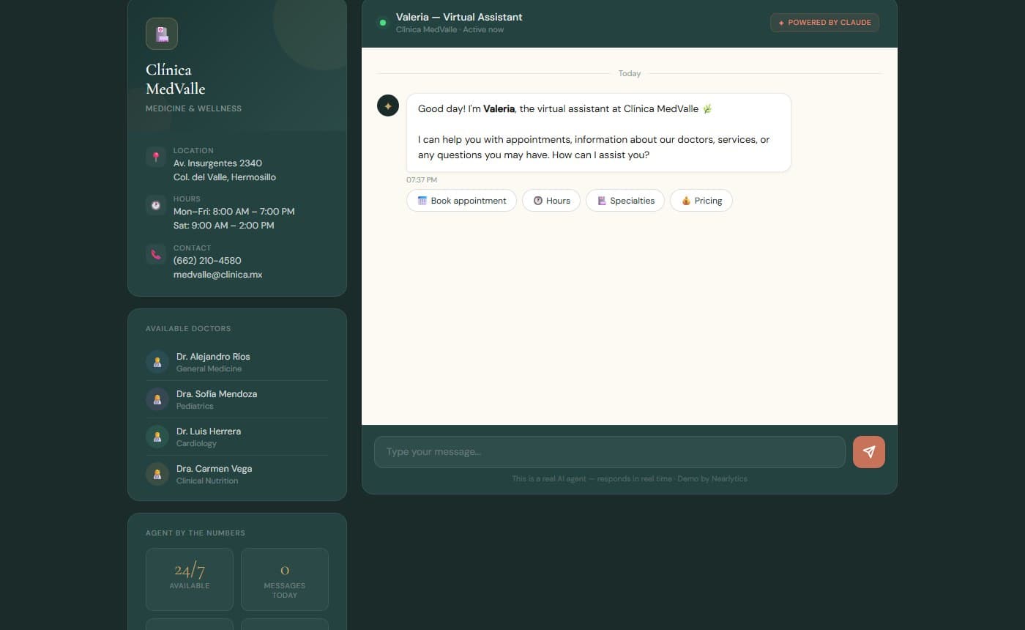Click the green online status indicator
1025x630 pixels.
pyautogui.click(x=382, y=23)
